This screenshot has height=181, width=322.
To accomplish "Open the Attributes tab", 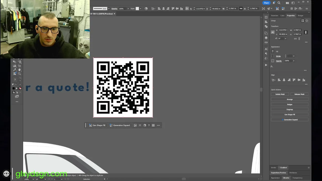I will point(293,173).
